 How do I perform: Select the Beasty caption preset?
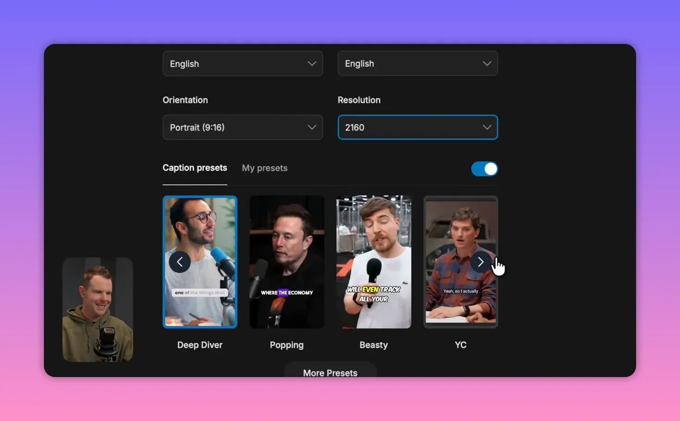point(373,261)
